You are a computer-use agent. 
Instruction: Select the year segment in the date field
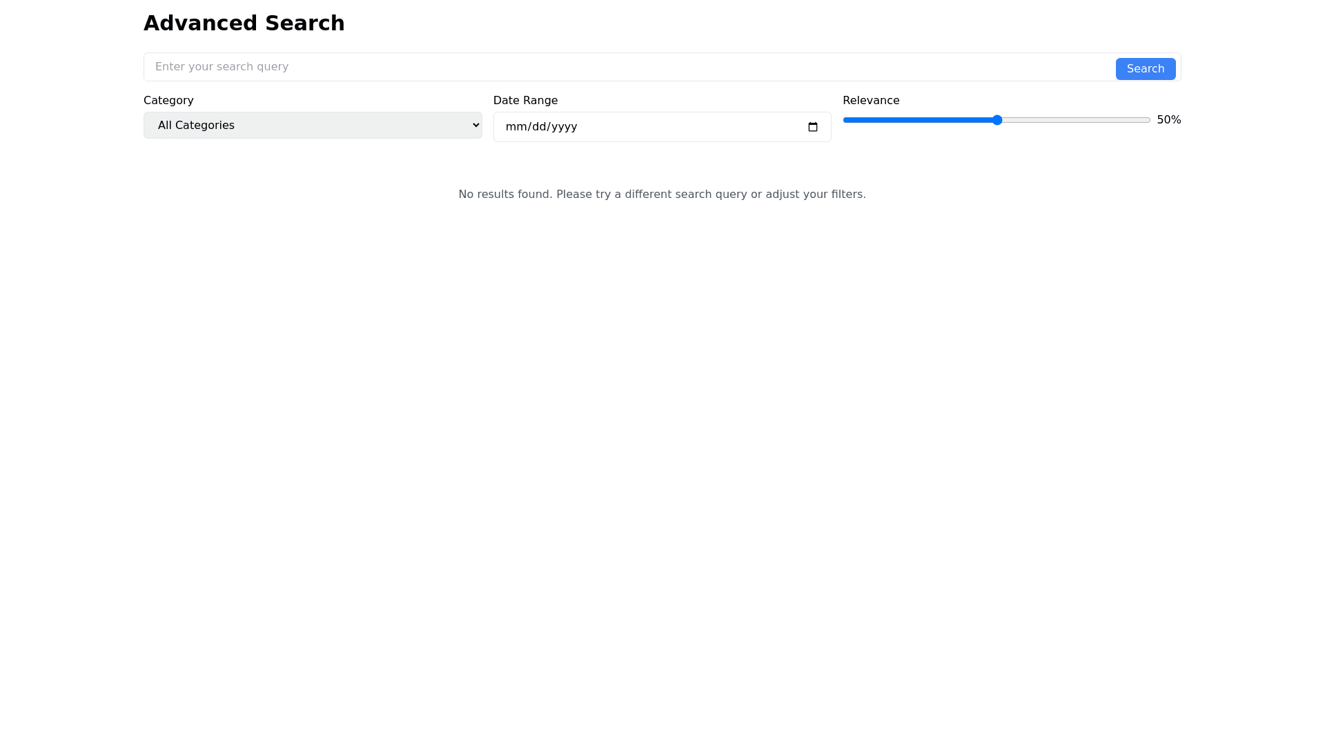click(x=564, y=127)
